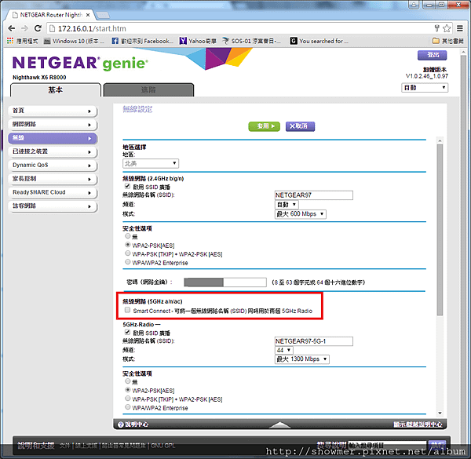Open the GNU GPL link in footer

point(162,446)
